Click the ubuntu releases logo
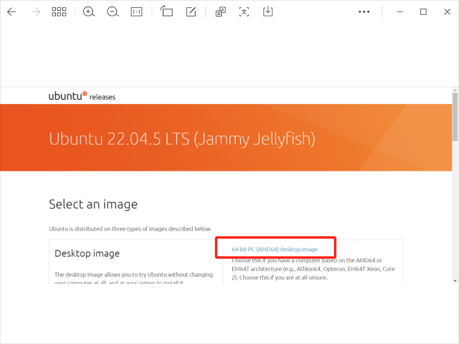459x344 pixels. pyautogui.click(x=82, y=96)
